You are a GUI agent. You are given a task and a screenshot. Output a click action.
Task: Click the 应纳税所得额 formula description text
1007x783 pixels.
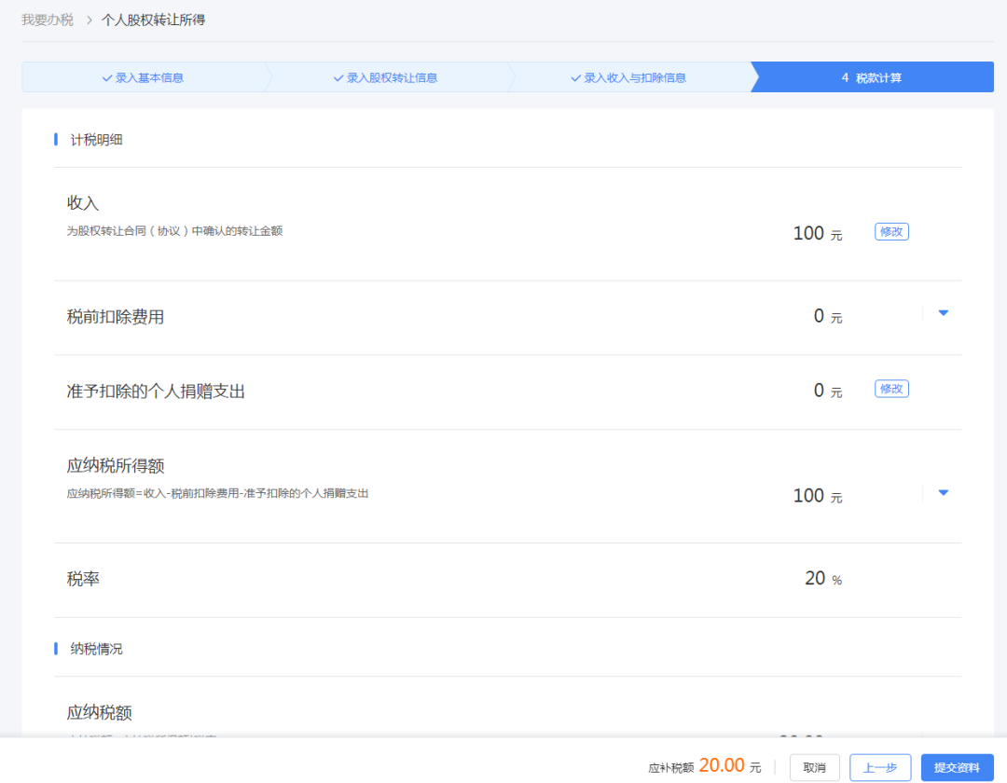coord(217,493)
